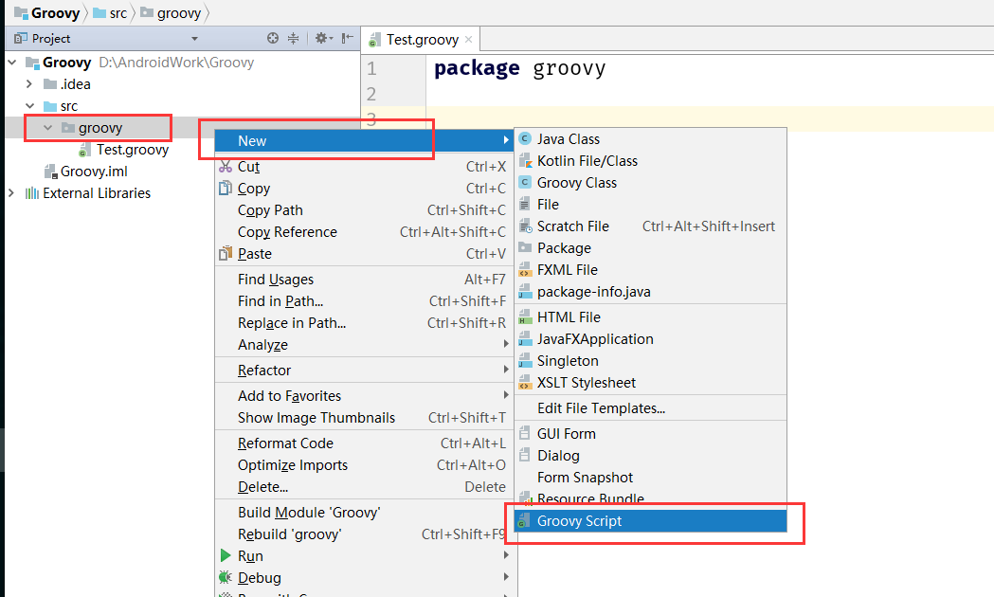The height and width of the screenshot is (597, 994).
Task: Choose Find in Path menu entry
Action: pos(364,301)
